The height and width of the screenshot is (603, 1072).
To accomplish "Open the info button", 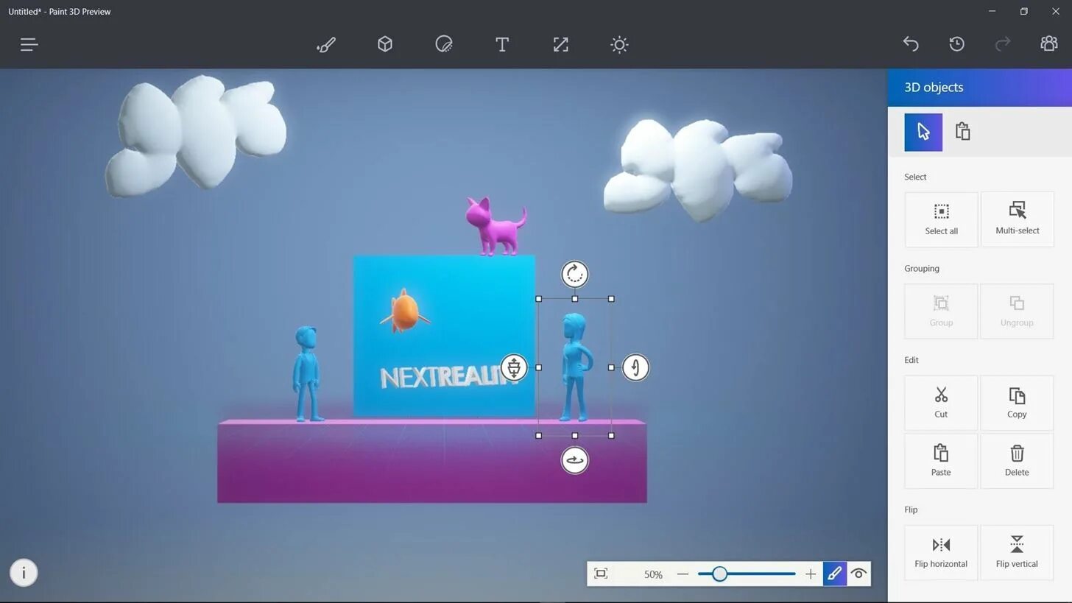I will [x=24, y=573].
